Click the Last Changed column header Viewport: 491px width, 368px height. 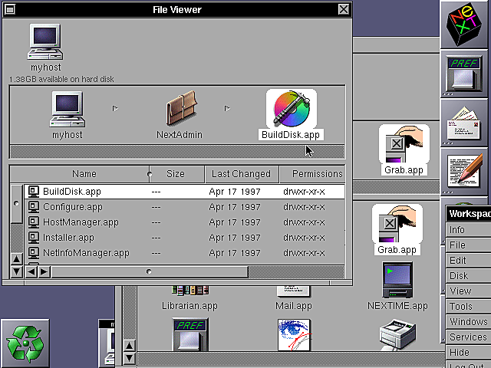242,174
